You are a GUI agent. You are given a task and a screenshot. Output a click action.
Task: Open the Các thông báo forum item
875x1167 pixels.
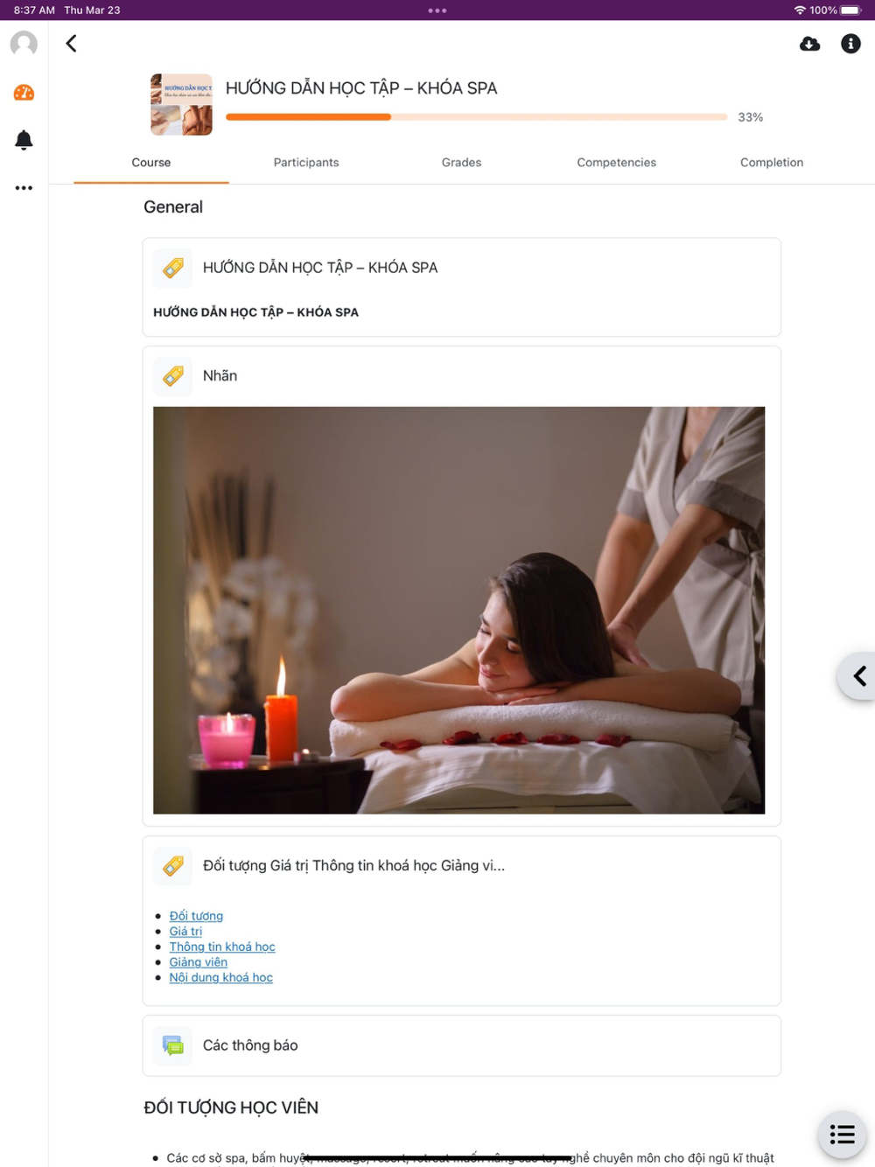coord(461,1045)
